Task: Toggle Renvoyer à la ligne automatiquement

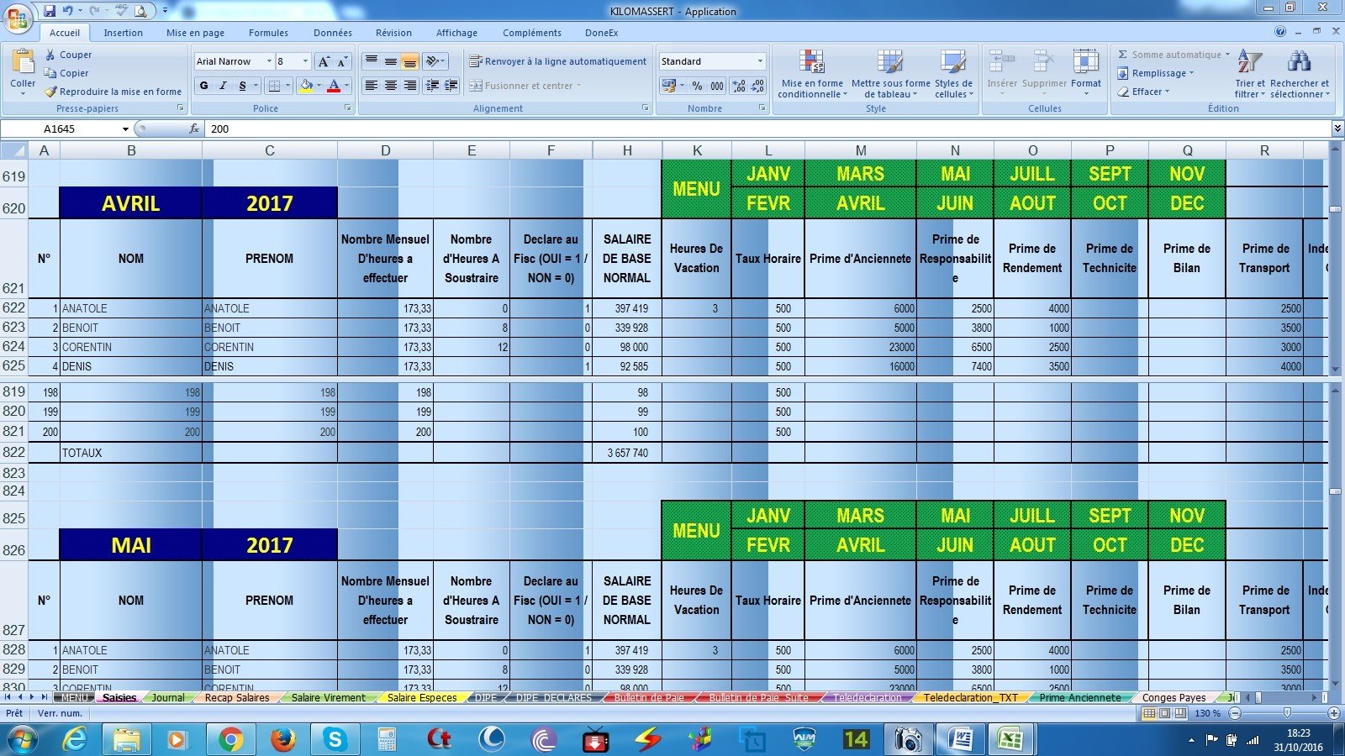Action: pyautogui.click(x=557, y=61)
